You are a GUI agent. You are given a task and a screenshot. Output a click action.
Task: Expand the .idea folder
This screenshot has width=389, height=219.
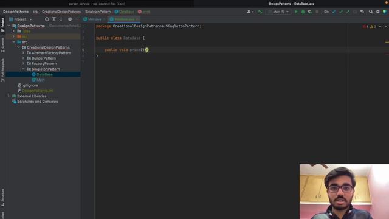[13, 31]
